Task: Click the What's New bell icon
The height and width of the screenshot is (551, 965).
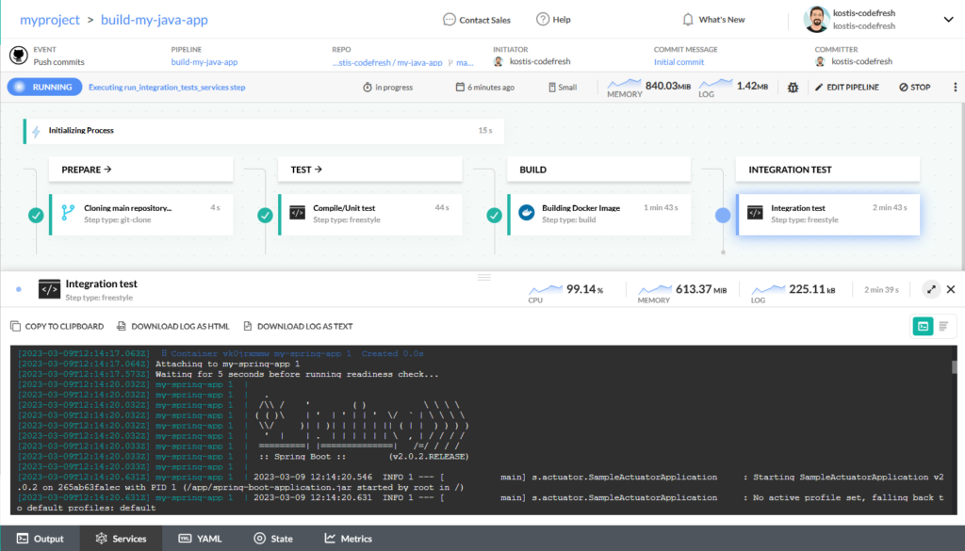Action: 688,20
